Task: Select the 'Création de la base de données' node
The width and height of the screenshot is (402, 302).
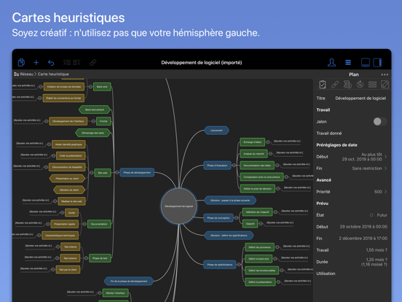Action: [x=64, y=87]
